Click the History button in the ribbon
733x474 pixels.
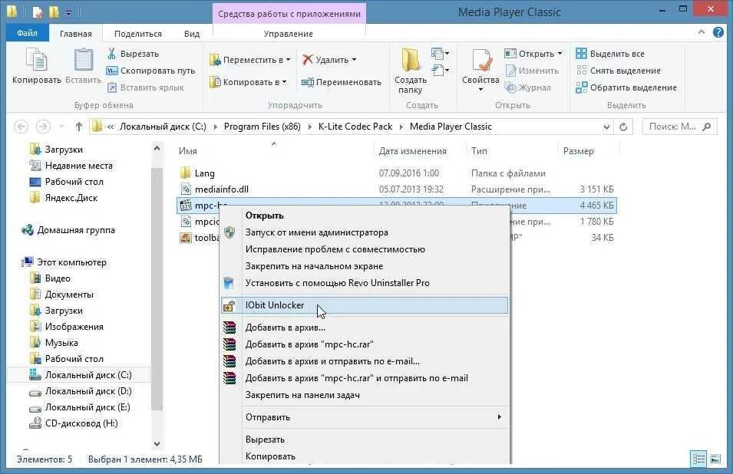pyautogui.click(x=528, y=87)
